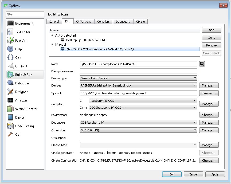Image resolution: width=231 pixels, height=184 pixels.
Task: Click Change button for CMake generator
Action: [209, 153]
